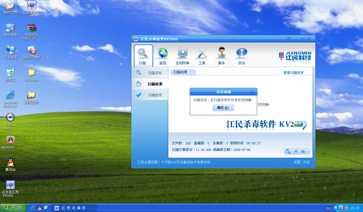Launch QQ from quick launch bar
The height and width of the screenshot is (212, 363).
coord(39,208)
